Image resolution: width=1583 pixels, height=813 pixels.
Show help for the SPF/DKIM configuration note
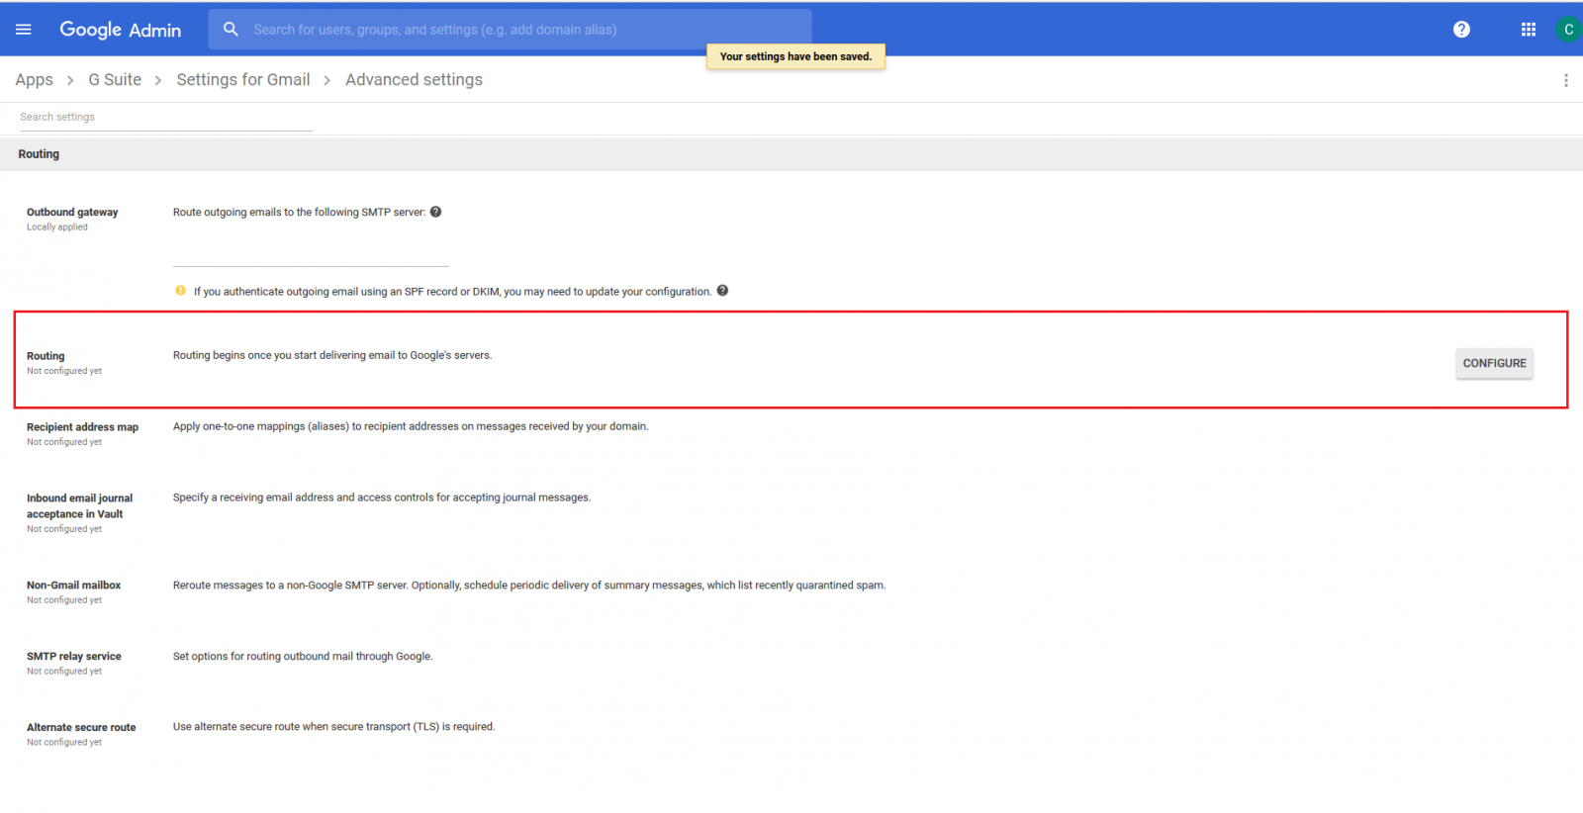coord(722,291)
